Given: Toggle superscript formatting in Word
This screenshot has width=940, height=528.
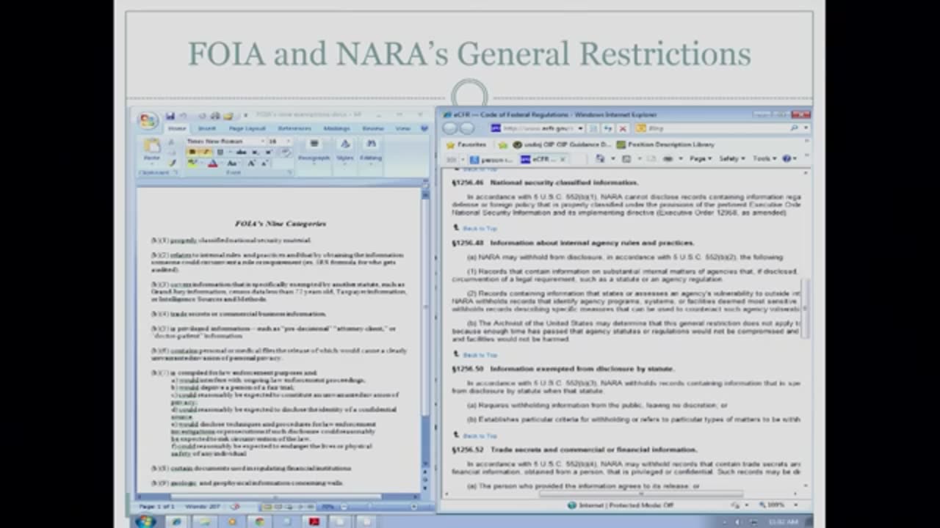Looking at the screenshot, I should pos(268,152).
